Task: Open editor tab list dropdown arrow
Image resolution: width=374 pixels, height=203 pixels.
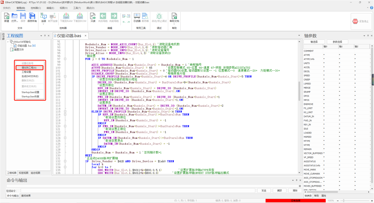Action: pos(299,36)
